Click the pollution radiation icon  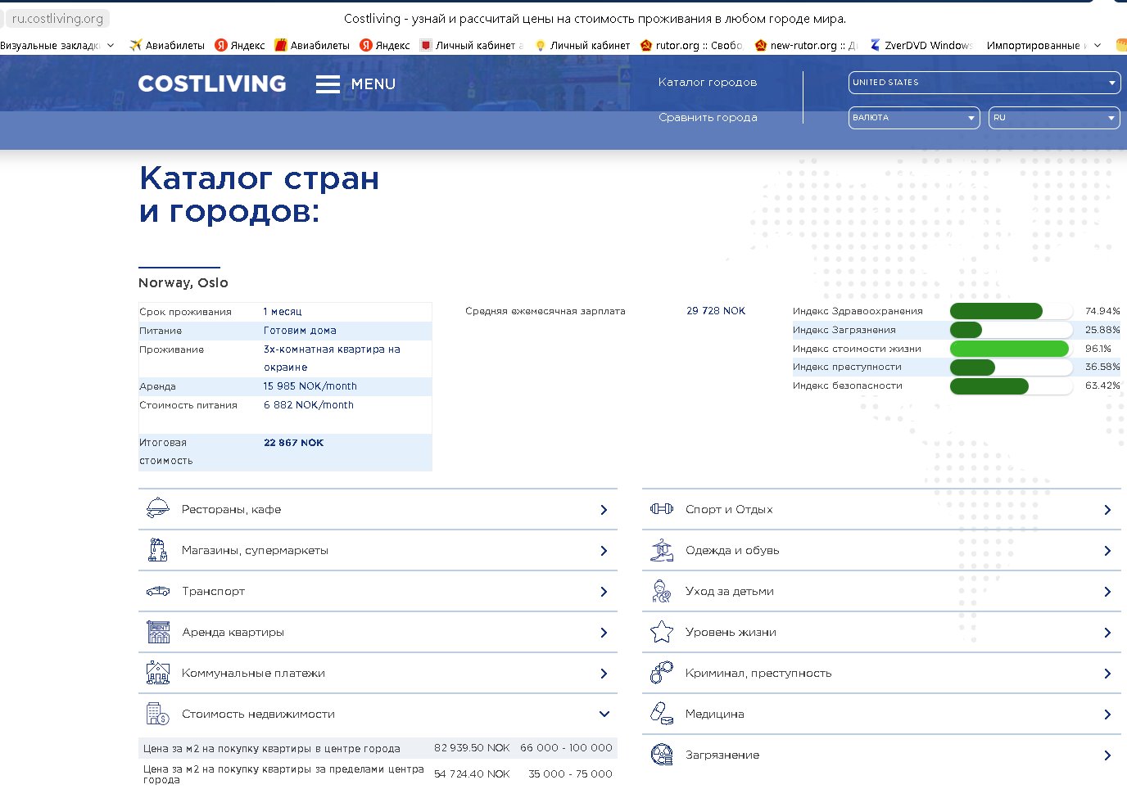[661, 755]
